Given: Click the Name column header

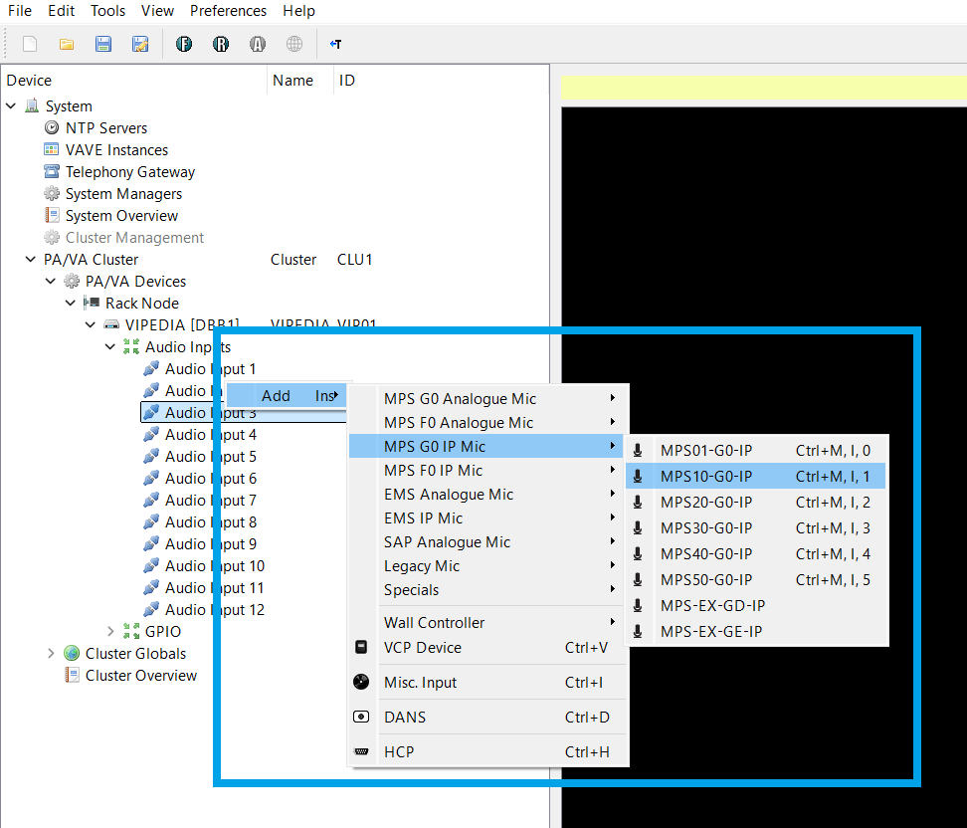Looking at the screenshot, I should click(292, 81).
